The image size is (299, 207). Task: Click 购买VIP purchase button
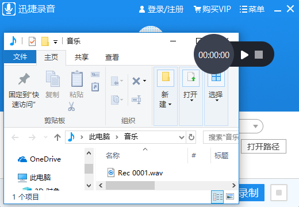tap(212, 9)
